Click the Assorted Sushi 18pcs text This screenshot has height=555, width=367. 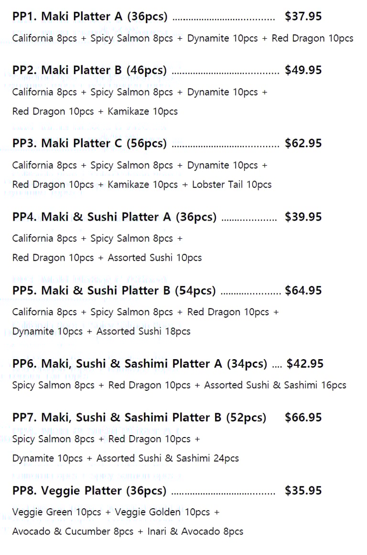pos(143,331)
